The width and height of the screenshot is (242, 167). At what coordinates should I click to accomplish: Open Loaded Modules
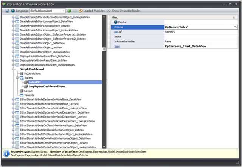pos(94,11)
